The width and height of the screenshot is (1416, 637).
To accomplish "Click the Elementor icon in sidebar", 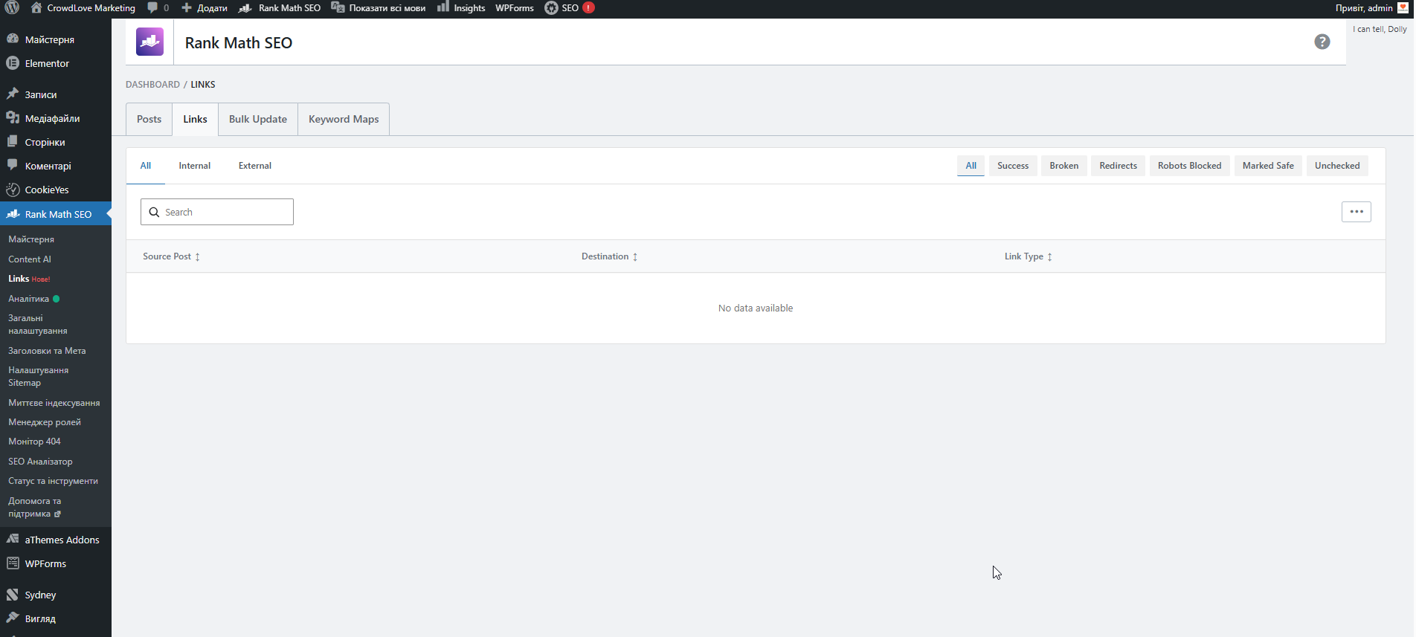I will (x=13, y=63).
